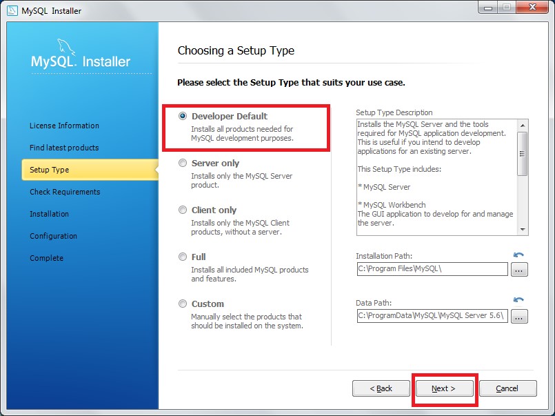Click the 'Installs only the MySQL Server' description
Screen dimensions: 555x416
(242, 180)
